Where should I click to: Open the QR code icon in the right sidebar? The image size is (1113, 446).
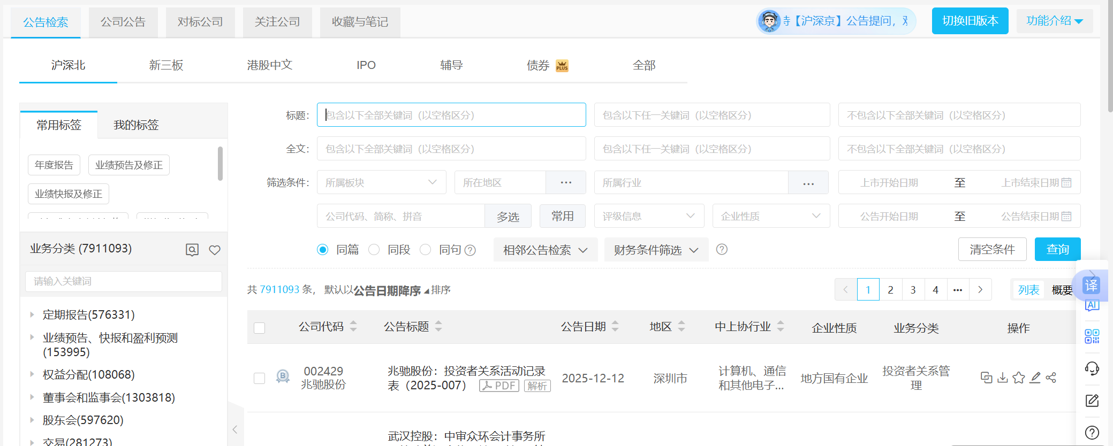coord(1092,336)
